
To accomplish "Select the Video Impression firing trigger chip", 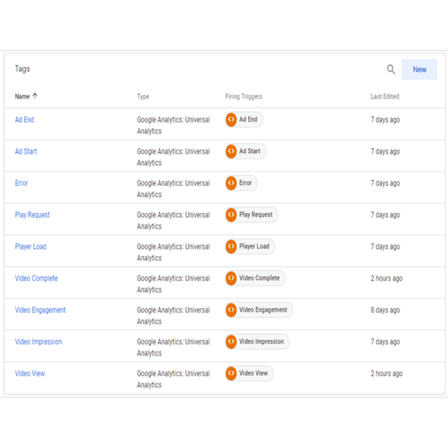I will (x=261, y=341).
